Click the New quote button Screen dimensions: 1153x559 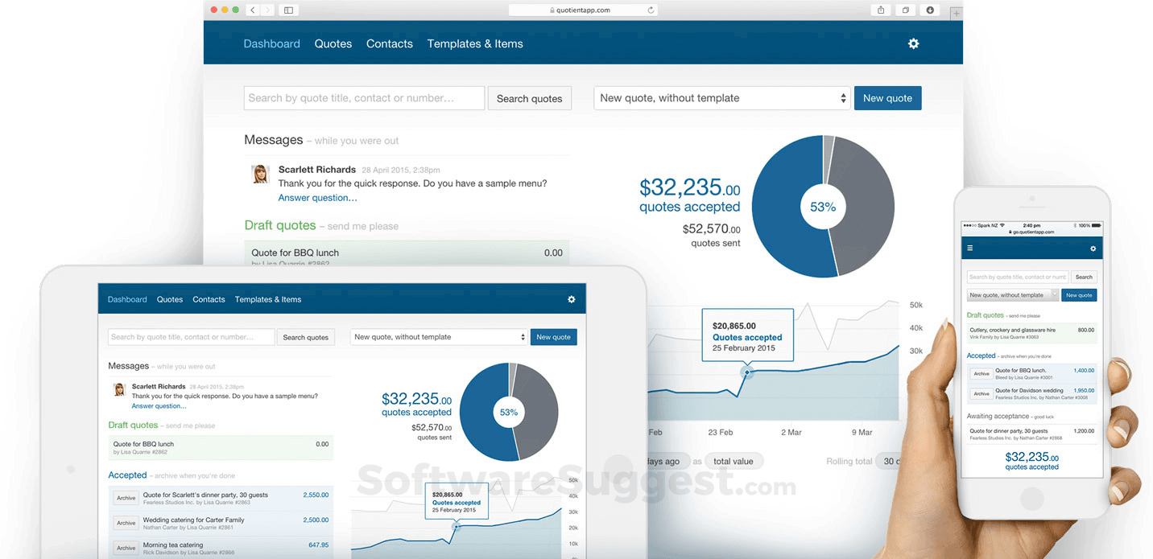(887, 97)
